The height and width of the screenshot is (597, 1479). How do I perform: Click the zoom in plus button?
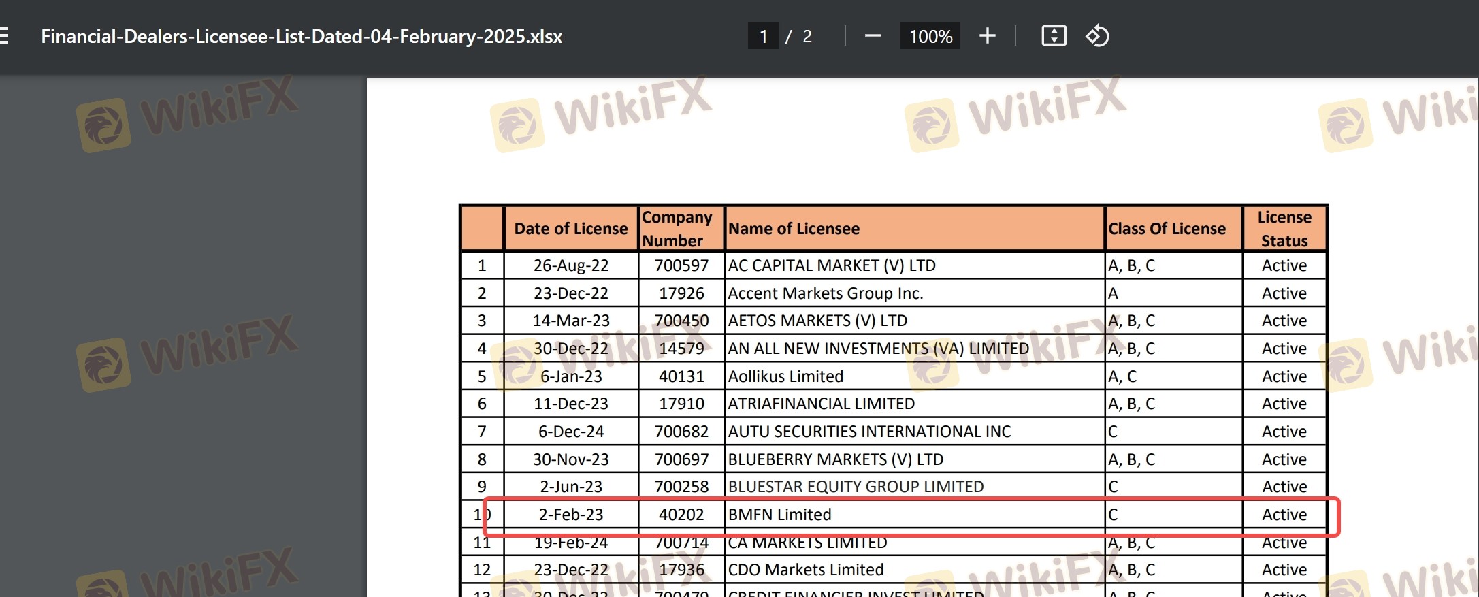click(x=987, y=36)
